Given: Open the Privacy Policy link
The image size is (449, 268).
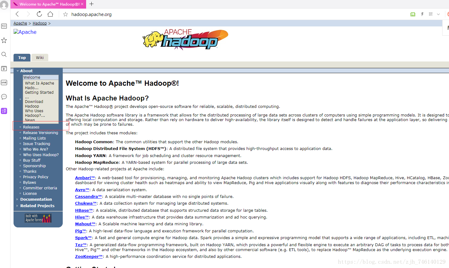Looking at the screenshot, I should point(36,177).
